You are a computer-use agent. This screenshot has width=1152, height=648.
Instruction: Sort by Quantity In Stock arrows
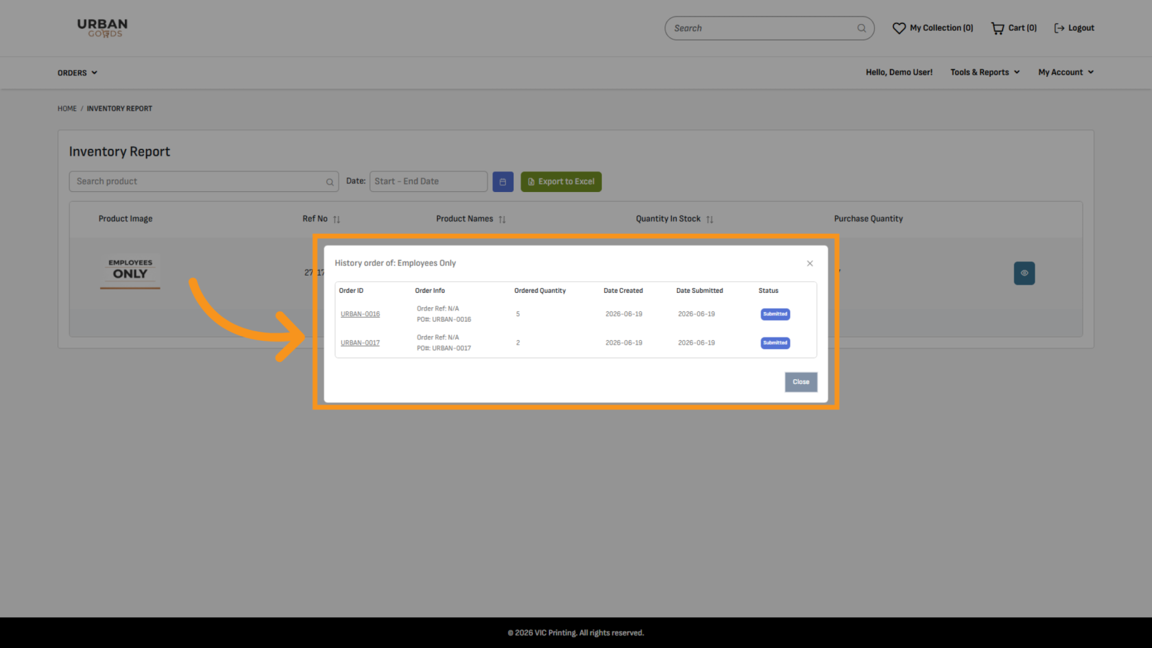pyautogui.click(x=710, y=219)
